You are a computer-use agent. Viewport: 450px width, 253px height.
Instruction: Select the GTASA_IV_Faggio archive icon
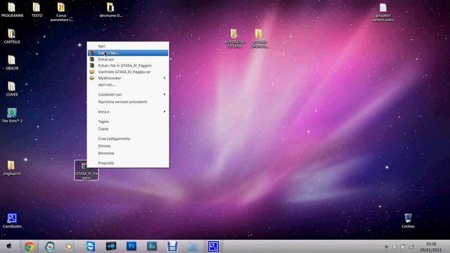86,170
